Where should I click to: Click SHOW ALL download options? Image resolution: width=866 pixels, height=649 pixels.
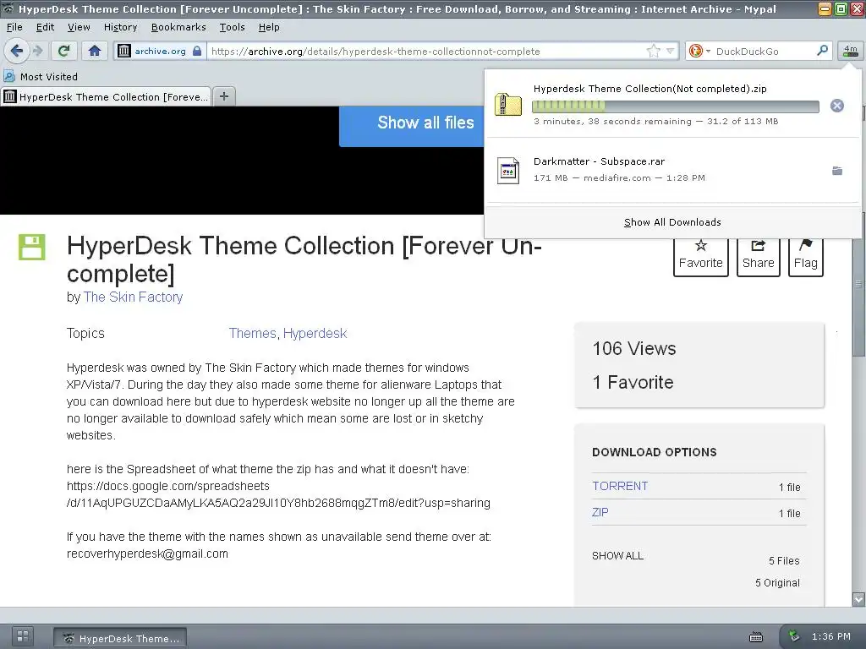(617, 556)
